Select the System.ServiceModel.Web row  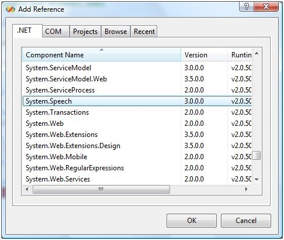point(137,79)
